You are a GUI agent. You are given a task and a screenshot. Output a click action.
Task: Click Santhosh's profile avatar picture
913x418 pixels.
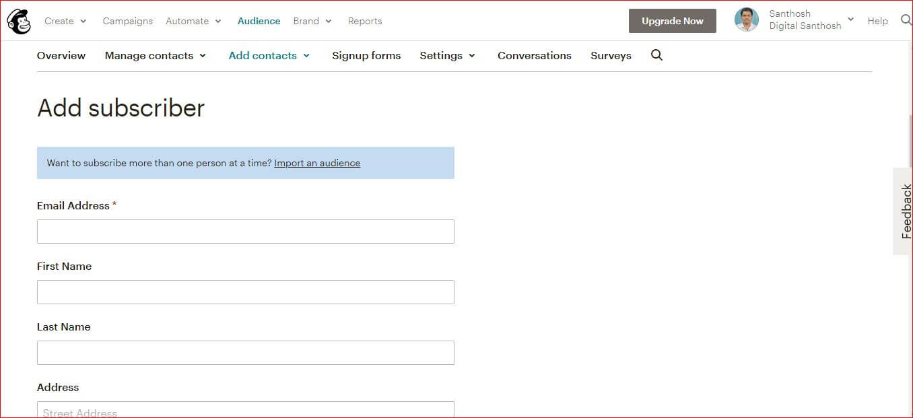tap(747, 20)
